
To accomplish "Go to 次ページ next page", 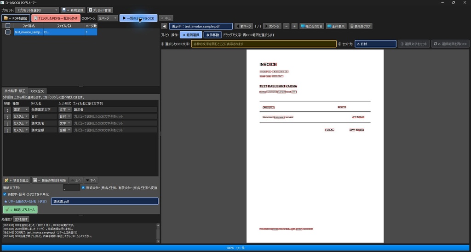I will 272,26.
